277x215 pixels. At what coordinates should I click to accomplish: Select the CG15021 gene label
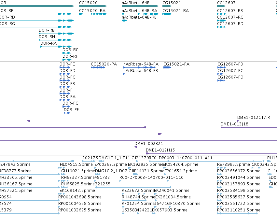(172, 3)
